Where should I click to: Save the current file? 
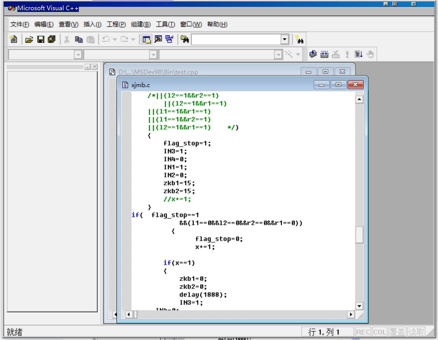click(41, 39)
